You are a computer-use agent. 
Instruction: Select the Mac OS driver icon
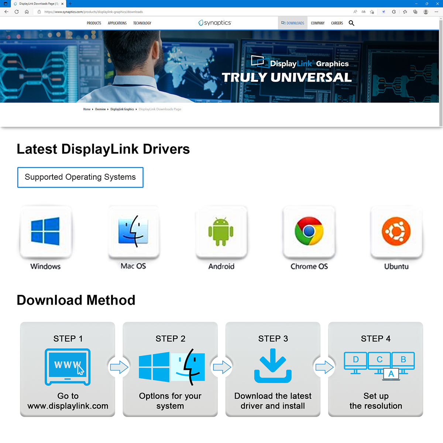pos(134,232)
